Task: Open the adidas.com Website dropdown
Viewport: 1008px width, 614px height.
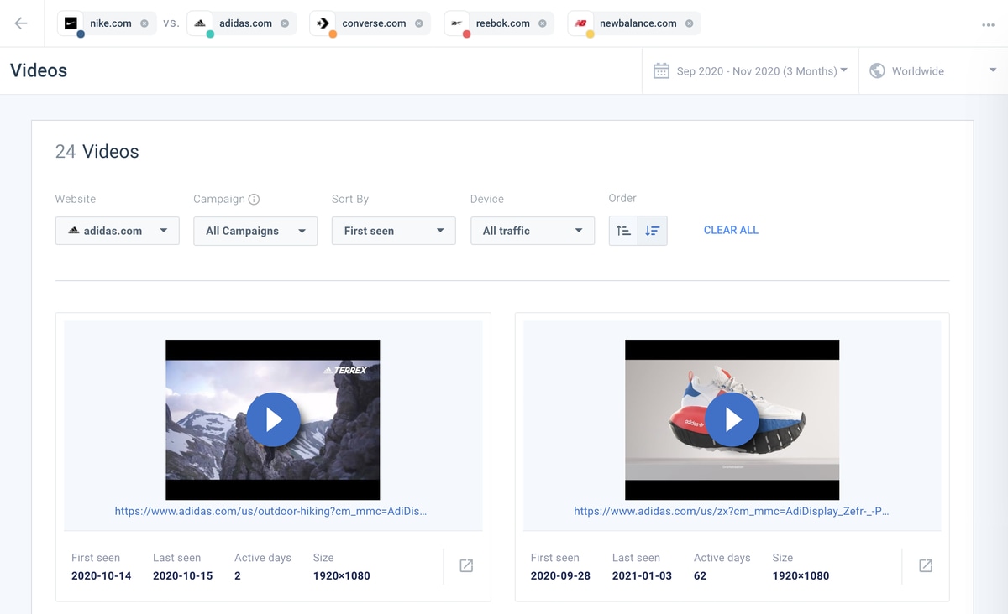Action: (118, 231)
